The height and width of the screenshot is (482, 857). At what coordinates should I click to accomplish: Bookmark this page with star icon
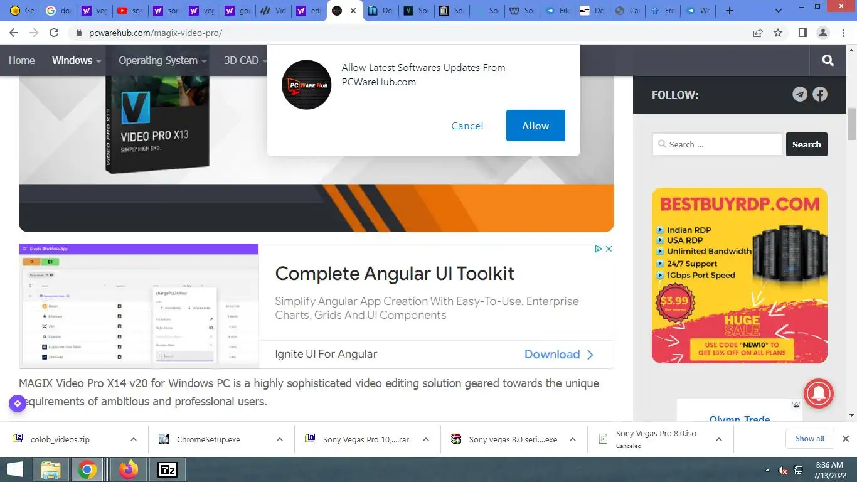coord(778,33)
